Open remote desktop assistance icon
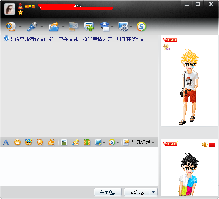Viewport: 219px width, 199px height. [x=123, y=27]
